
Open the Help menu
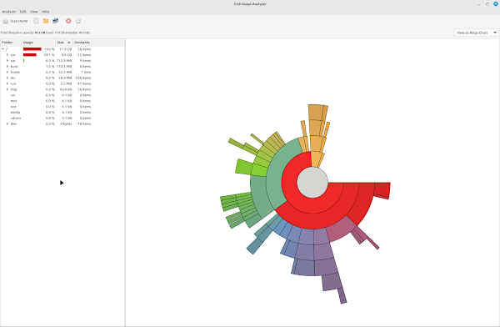click(45, 12)
